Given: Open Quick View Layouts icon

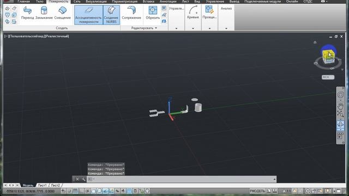Looking at the screenshot, I should click(x=269, y=191).
